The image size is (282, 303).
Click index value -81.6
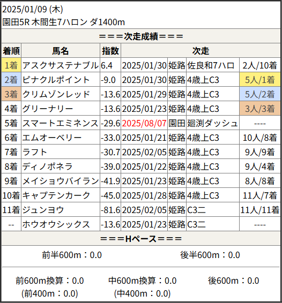(110, 210)
